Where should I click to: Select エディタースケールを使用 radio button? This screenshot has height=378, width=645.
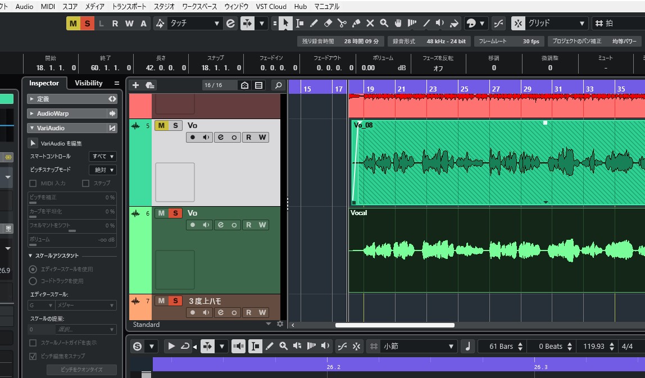pos(33,269)
